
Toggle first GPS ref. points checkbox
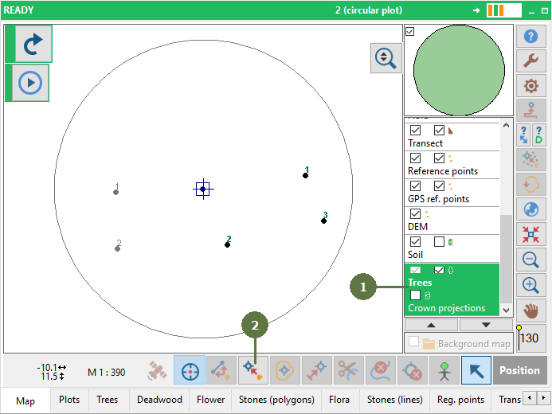click(416, 186)
